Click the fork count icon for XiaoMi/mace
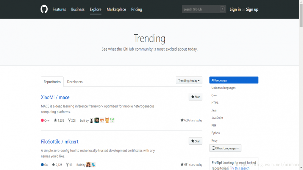303x170 pixels. pos(69,121)
